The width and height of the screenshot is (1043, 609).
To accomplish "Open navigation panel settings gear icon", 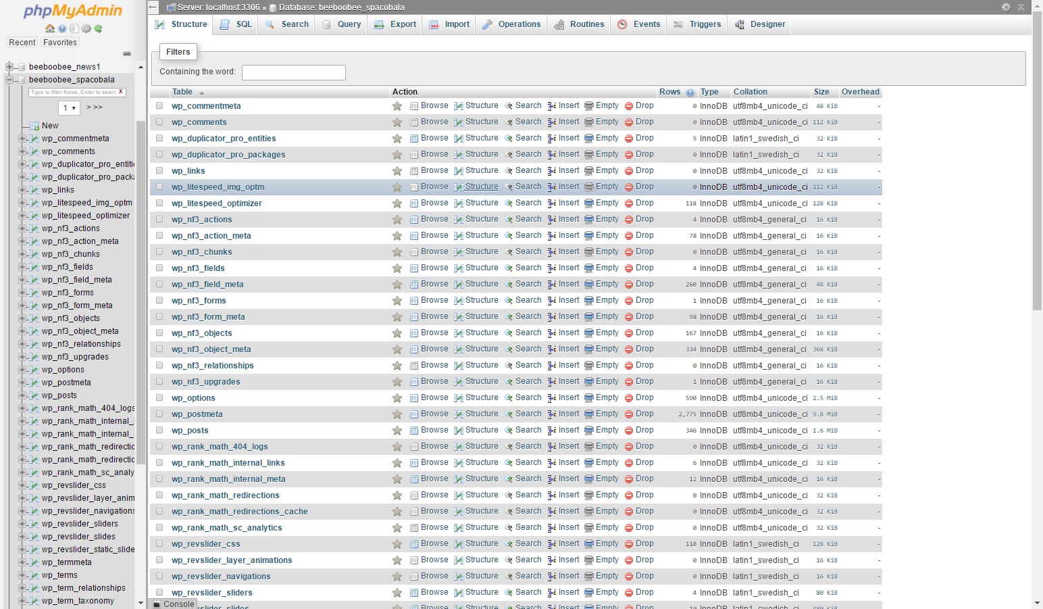I will tap(86, 28).
